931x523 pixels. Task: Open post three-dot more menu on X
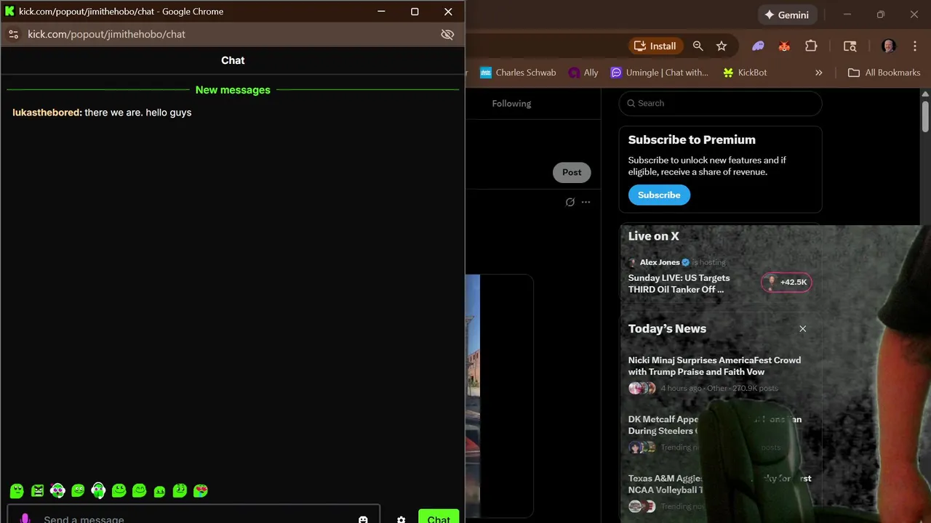pos(586,202)
